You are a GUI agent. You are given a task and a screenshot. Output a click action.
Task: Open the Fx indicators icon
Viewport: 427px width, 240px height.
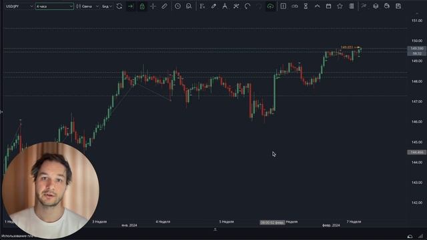tap(202, 6)
